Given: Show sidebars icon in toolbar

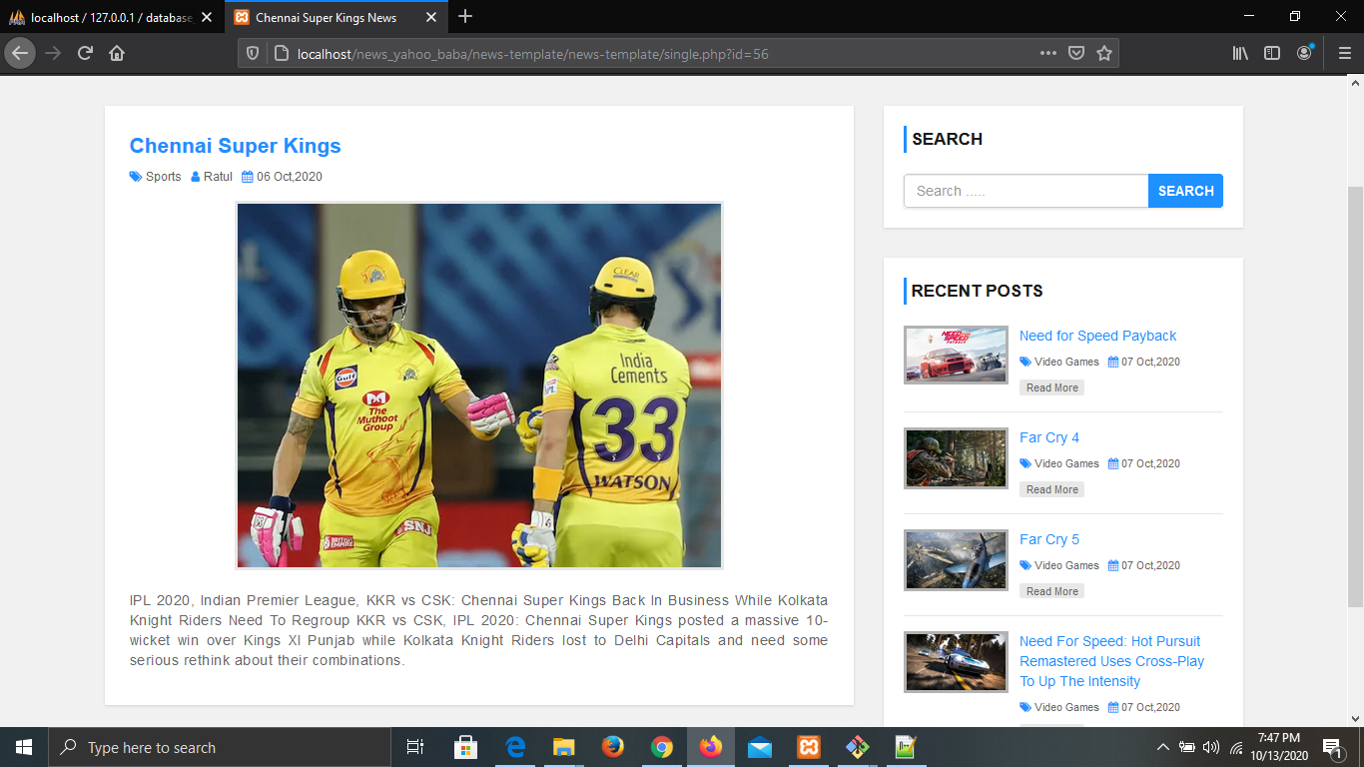Looking at the screenshot, I should [1272, 53].
